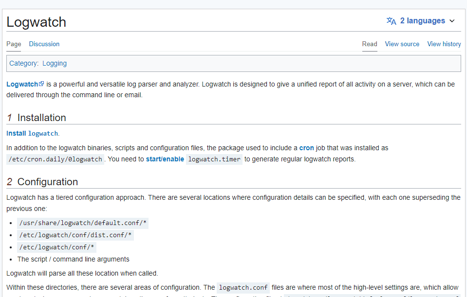Image resolution: width=467 pixels, height=297 pixels.
Task: Follow the bold Logwatch external link
Action: tap(22, 84)
